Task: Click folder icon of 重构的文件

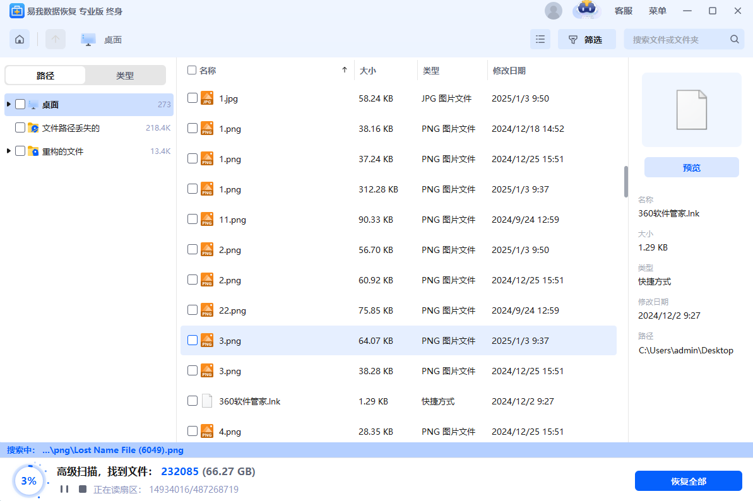Action: click(x=33, y=151)
